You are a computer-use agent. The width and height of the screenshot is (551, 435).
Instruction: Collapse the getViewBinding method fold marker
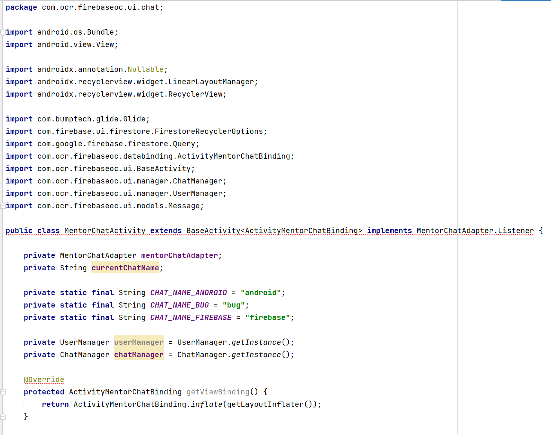pyautogui.click(x=3, y=392)
